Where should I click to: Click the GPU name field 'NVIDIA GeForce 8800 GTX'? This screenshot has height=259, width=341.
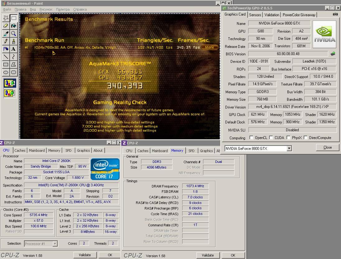point(279,23)
